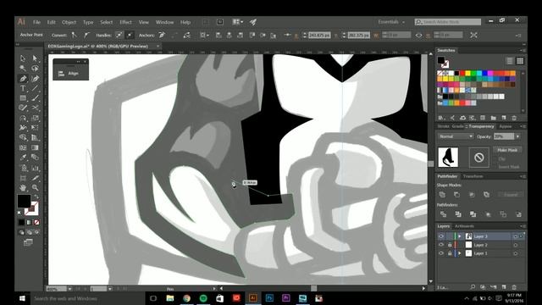Select the Paintbrush tool

coord(35,98)
